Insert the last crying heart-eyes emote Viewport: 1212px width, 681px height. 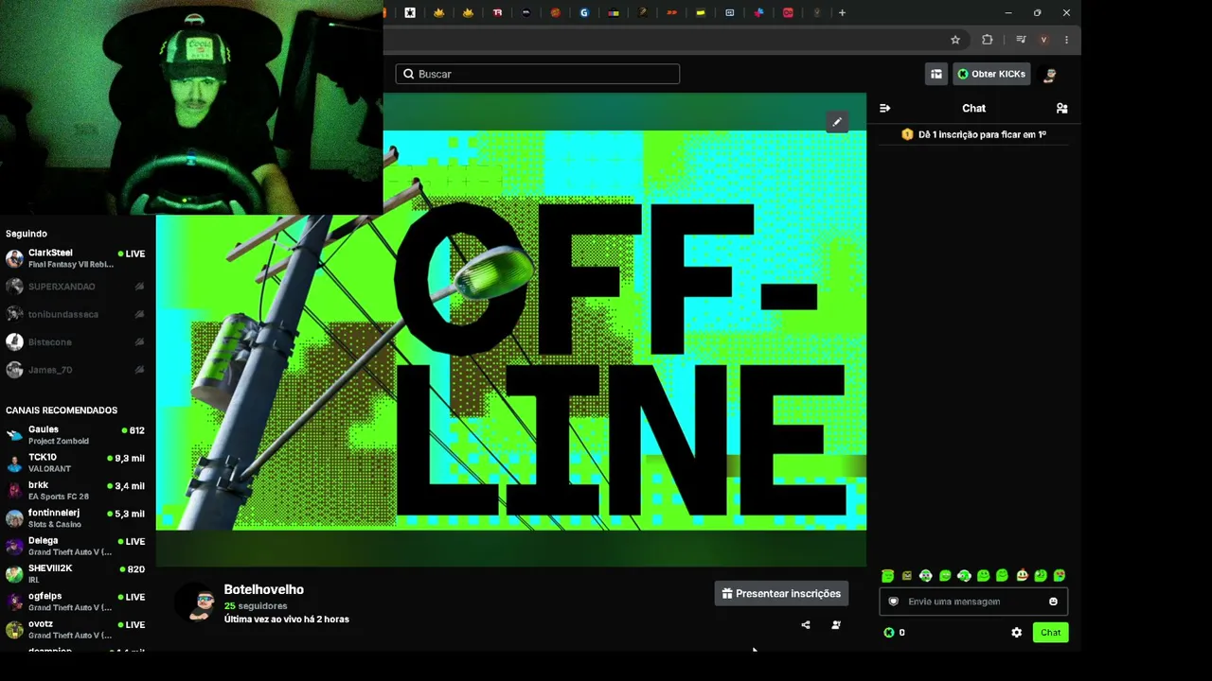(x=1060, y=575)
